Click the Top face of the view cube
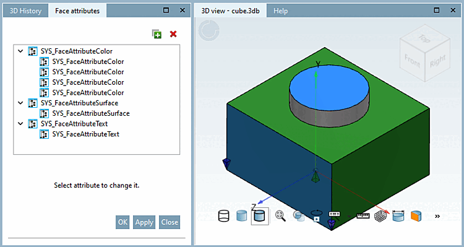This screenshot has width=464, height=247. [424, 38]
